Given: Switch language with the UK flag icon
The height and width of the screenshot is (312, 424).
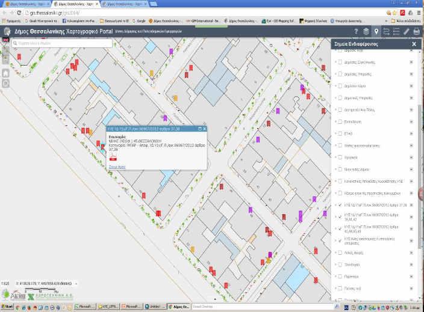Looking at the screenshot, I should tap(5, 40).
